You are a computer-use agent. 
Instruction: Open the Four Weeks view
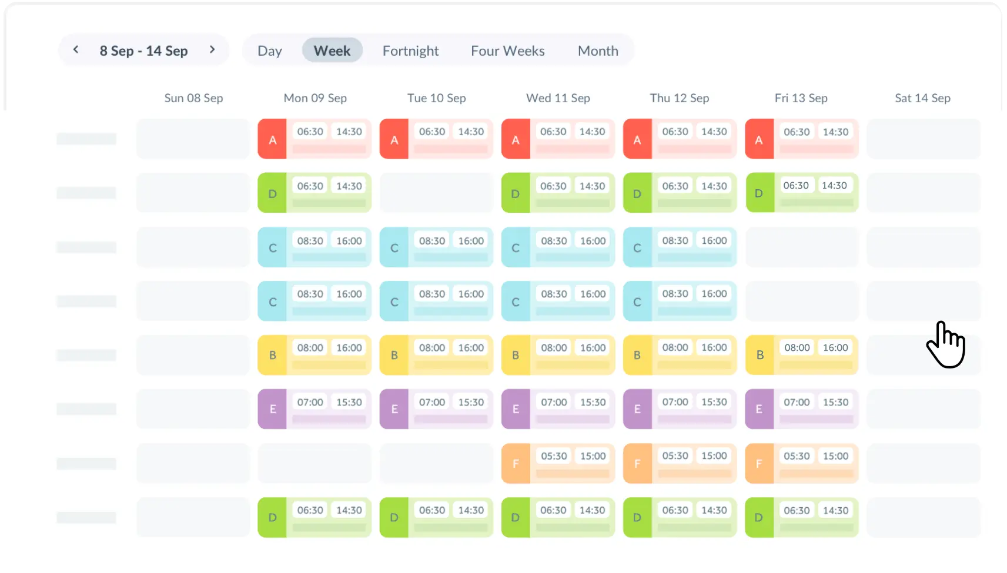click(507, 51)
